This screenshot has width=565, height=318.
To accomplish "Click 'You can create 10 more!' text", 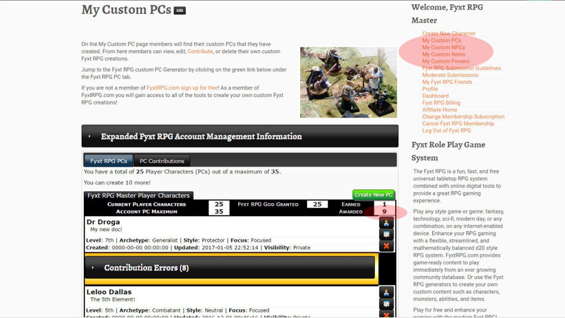I will (117, 182).
